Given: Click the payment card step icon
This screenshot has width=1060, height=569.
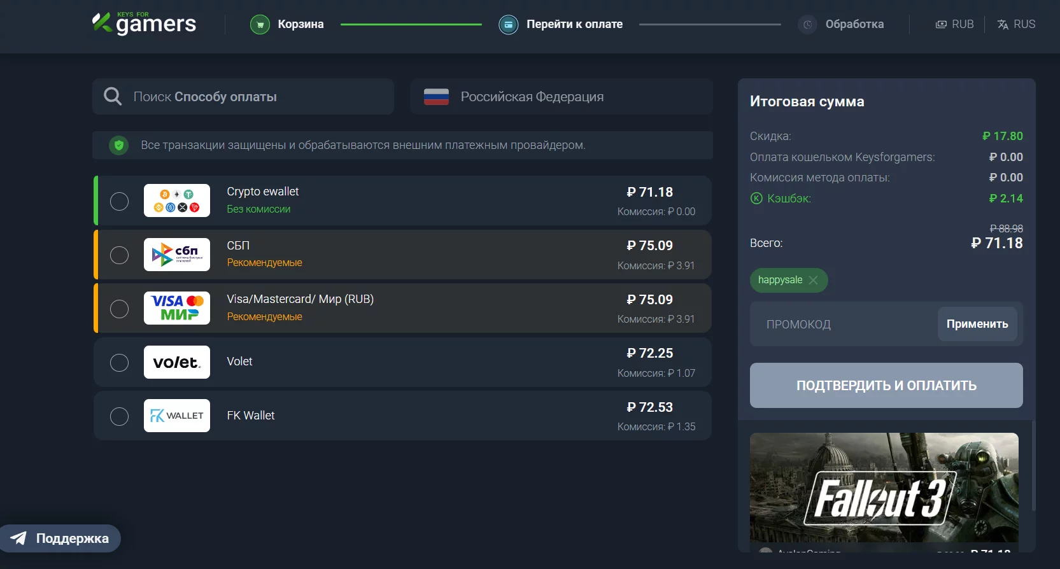Looking at the screenshot, I should [x=508, y=25].
